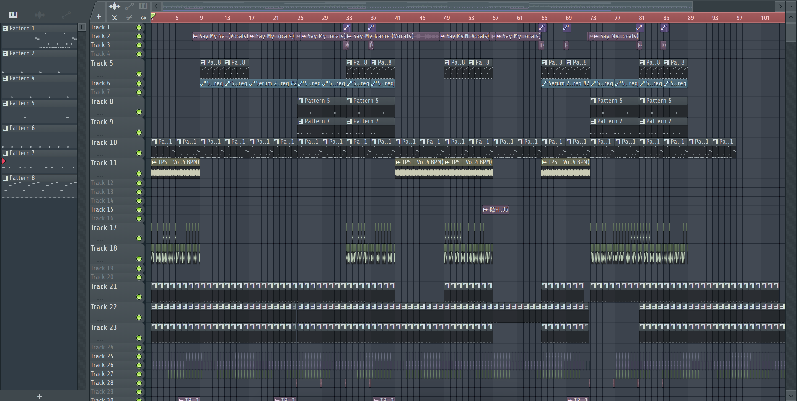The width and height of the screenshot is (797, 401).
Task: Open menu of Serum 2..req #2 clip at bar 17
Action: click(x=252, y=83)
